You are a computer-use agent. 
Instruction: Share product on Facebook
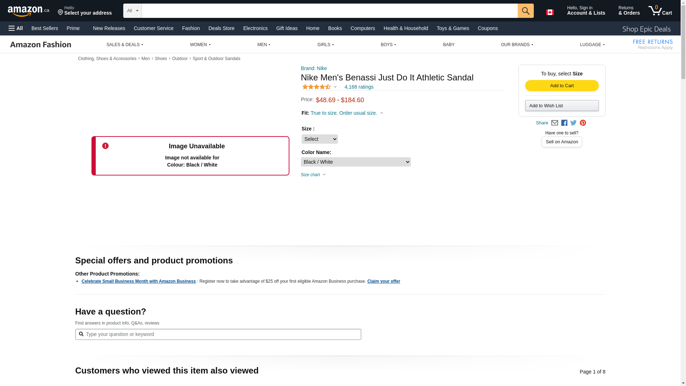point(564,123)
